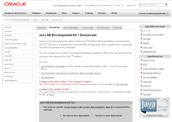Click the red arrow icon beside JavaFX link

pyautogui.click(x=141, y=43)
